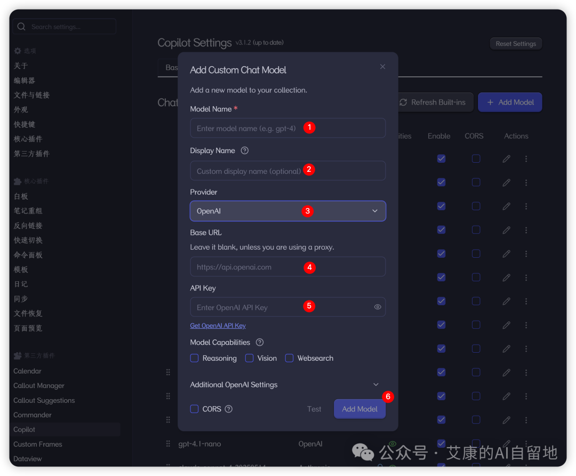Click the Display Name input field
Viewport: 576px width, 476px height.
click(287, 171)
